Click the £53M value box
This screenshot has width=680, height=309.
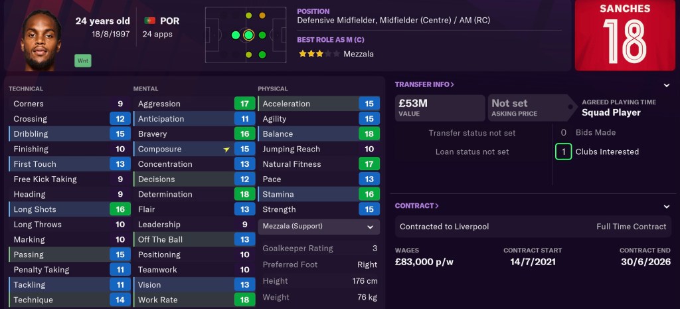[x=440, y=108]
